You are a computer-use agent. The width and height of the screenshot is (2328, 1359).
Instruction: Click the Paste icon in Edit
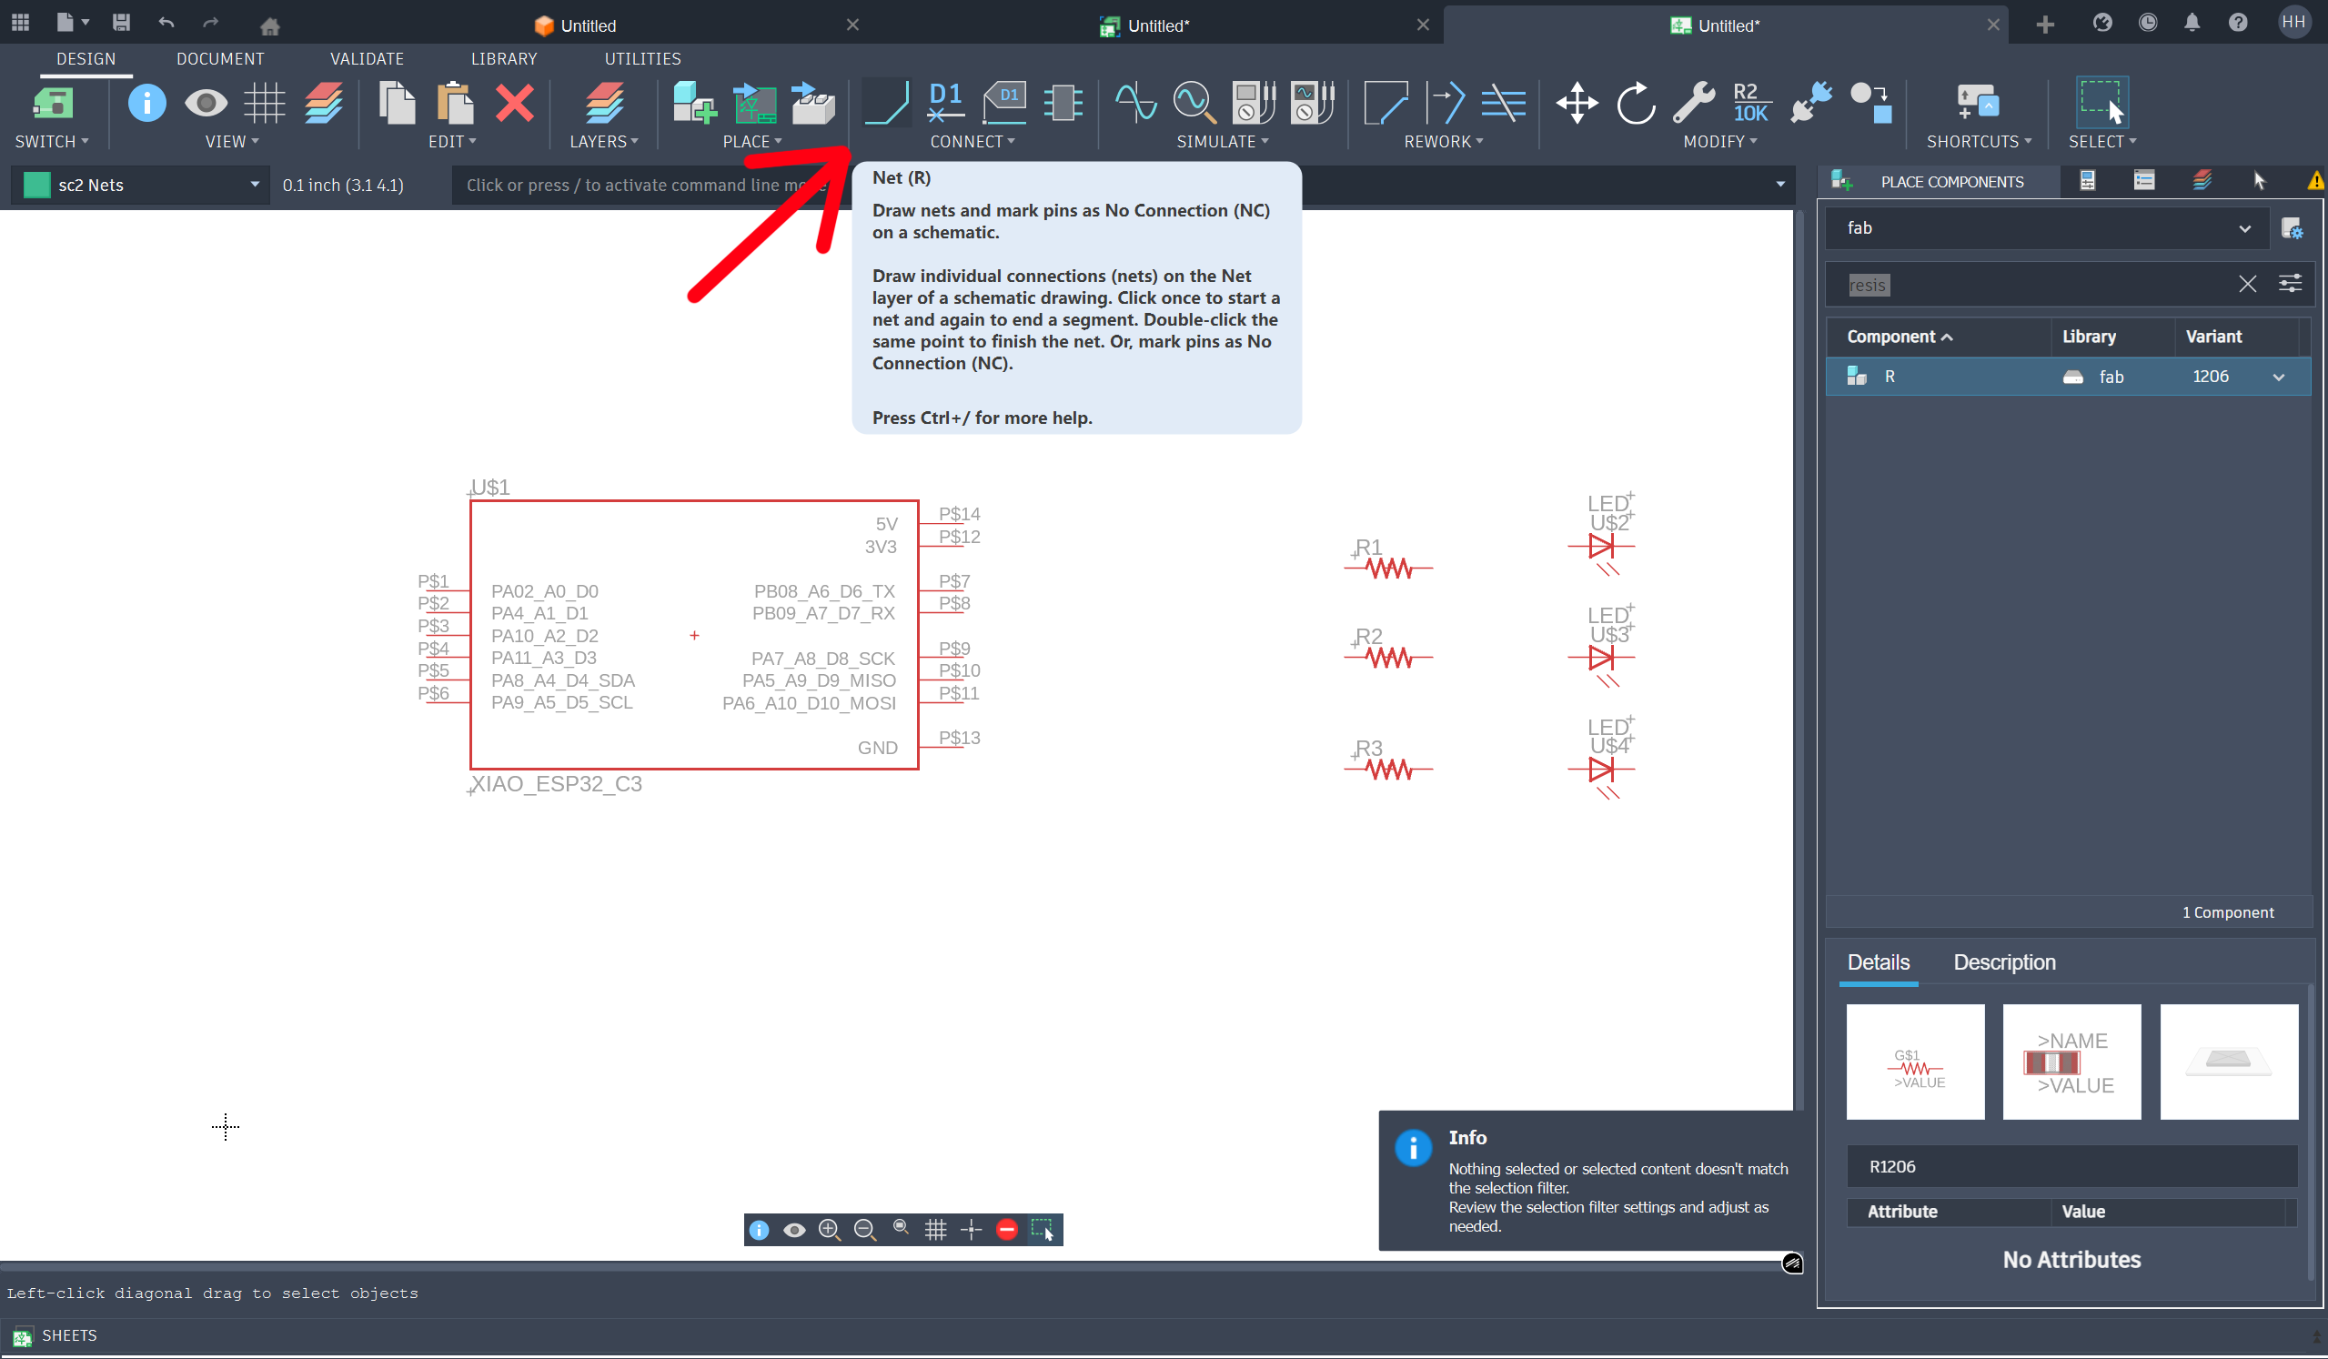click(x=454, y=102)
